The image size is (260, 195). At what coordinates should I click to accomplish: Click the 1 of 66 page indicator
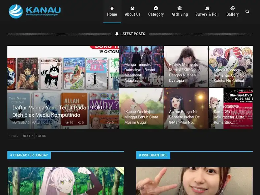[x=41, y=136]
